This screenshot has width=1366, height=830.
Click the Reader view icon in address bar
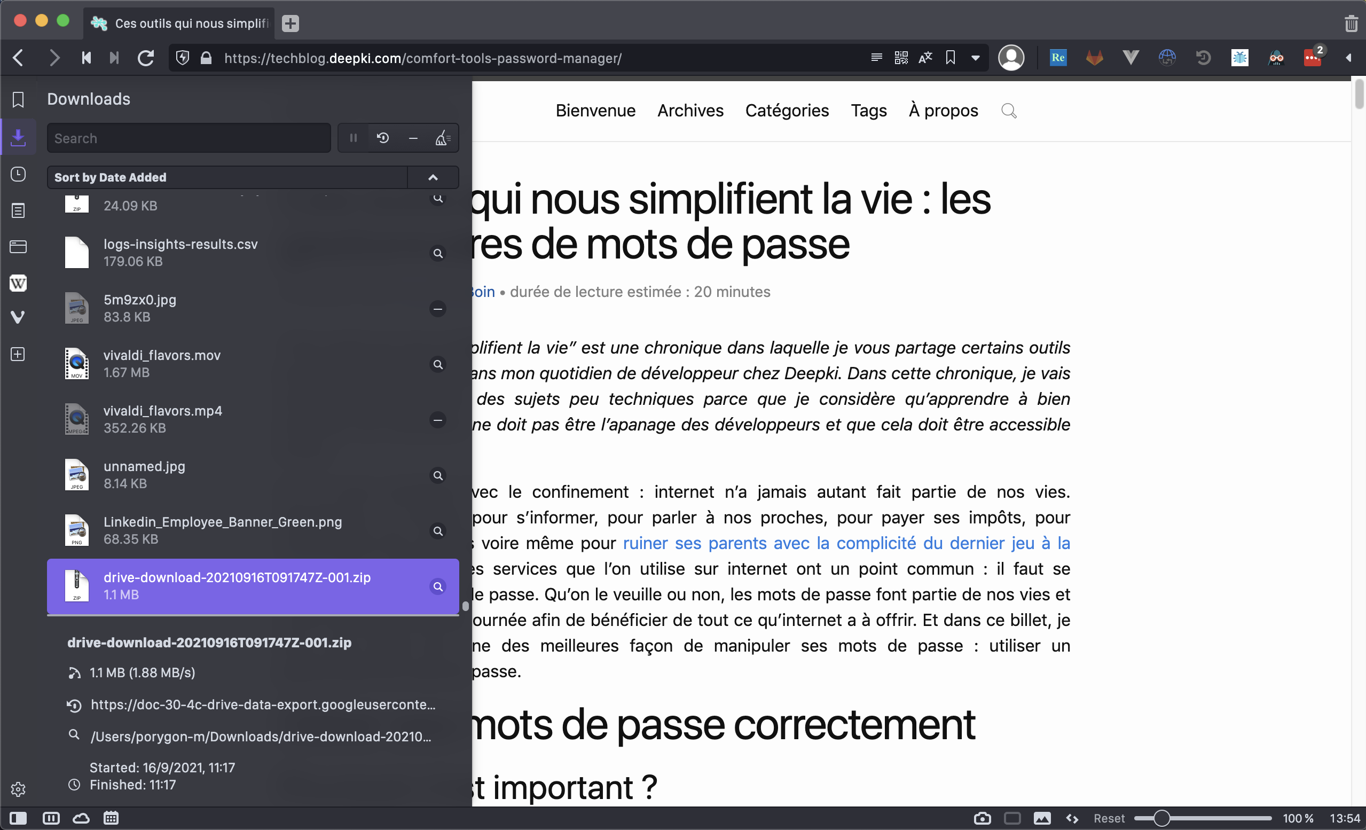coord(876,58)
